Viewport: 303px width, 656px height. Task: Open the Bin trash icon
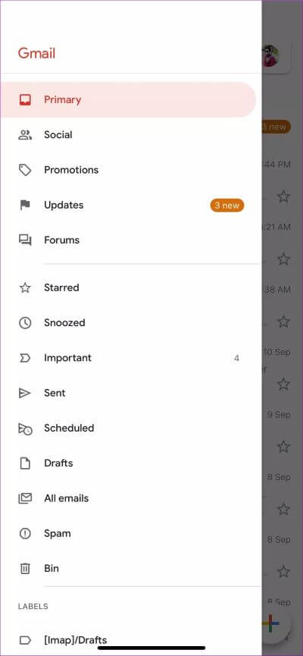(25, 569)
